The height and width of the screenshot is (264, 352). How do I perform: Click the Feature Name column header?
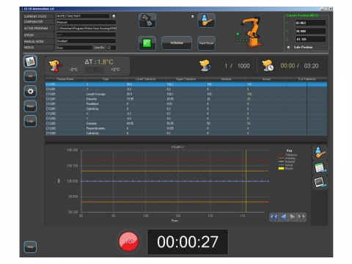[65, 79]
